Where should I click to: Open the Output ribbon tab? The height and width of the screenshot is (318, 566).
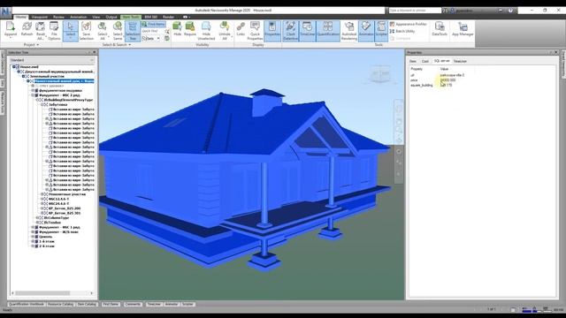[111, 17]
